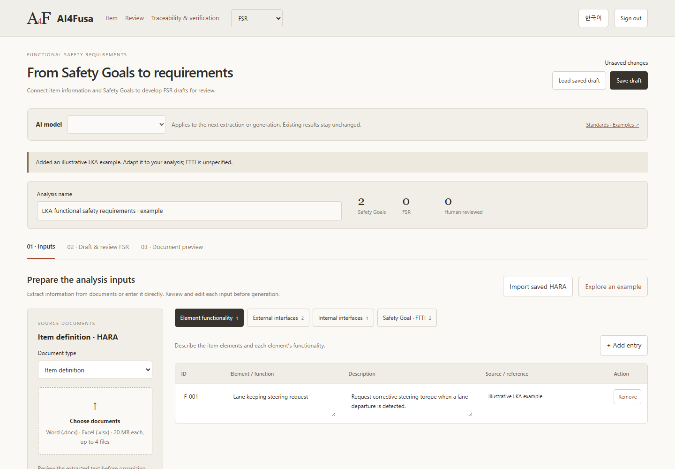This screenshot has height=469, width=675.
Task: Click the AI4Fusa brand name
Action: point(75,19)
